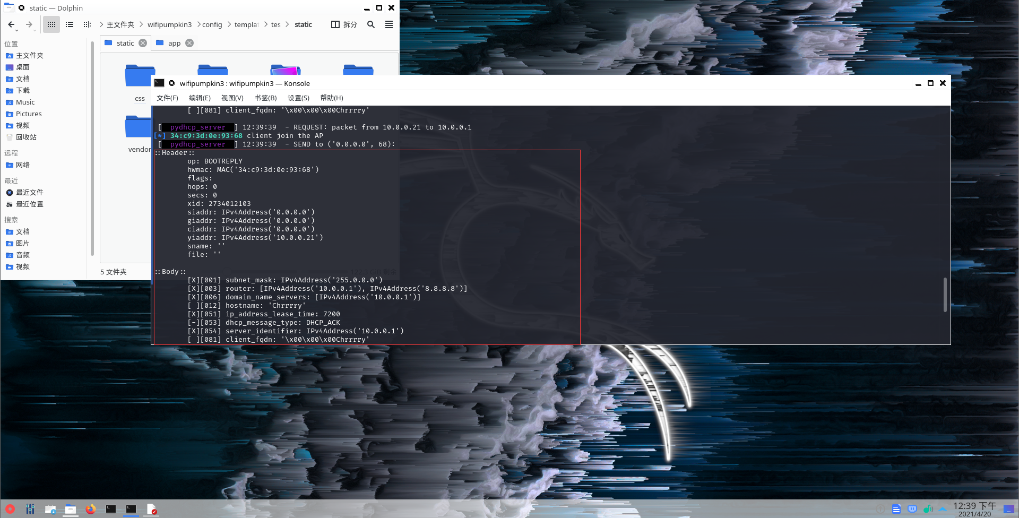This screenshot has height=518, width=1019.
Task: Open Dolphin search with magnifier icon
Action: [x=371, y=24]
